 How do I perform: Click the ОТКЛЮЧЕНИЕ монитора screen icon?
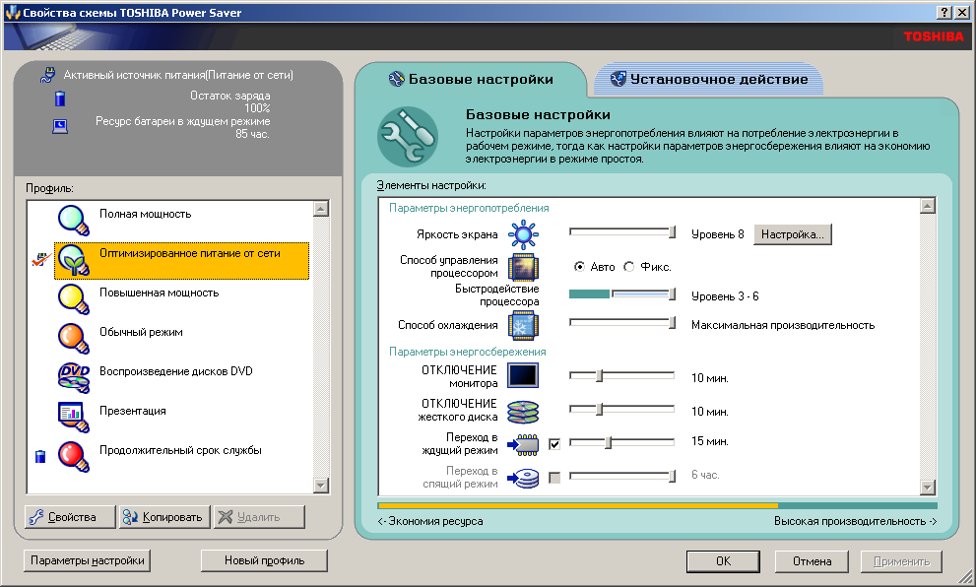(x=523, y=376)
